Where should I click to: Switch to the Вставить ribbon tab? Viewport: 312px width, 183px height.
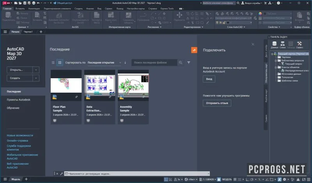20,9
